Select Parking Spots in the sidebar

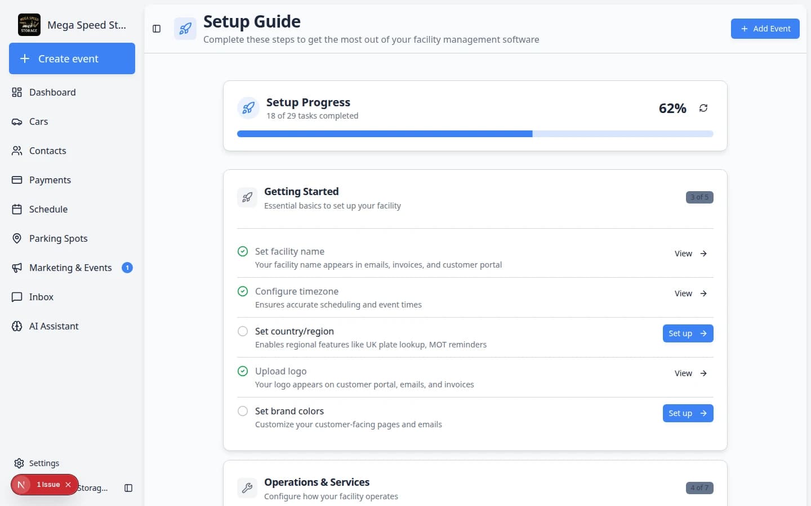[72, 238]
